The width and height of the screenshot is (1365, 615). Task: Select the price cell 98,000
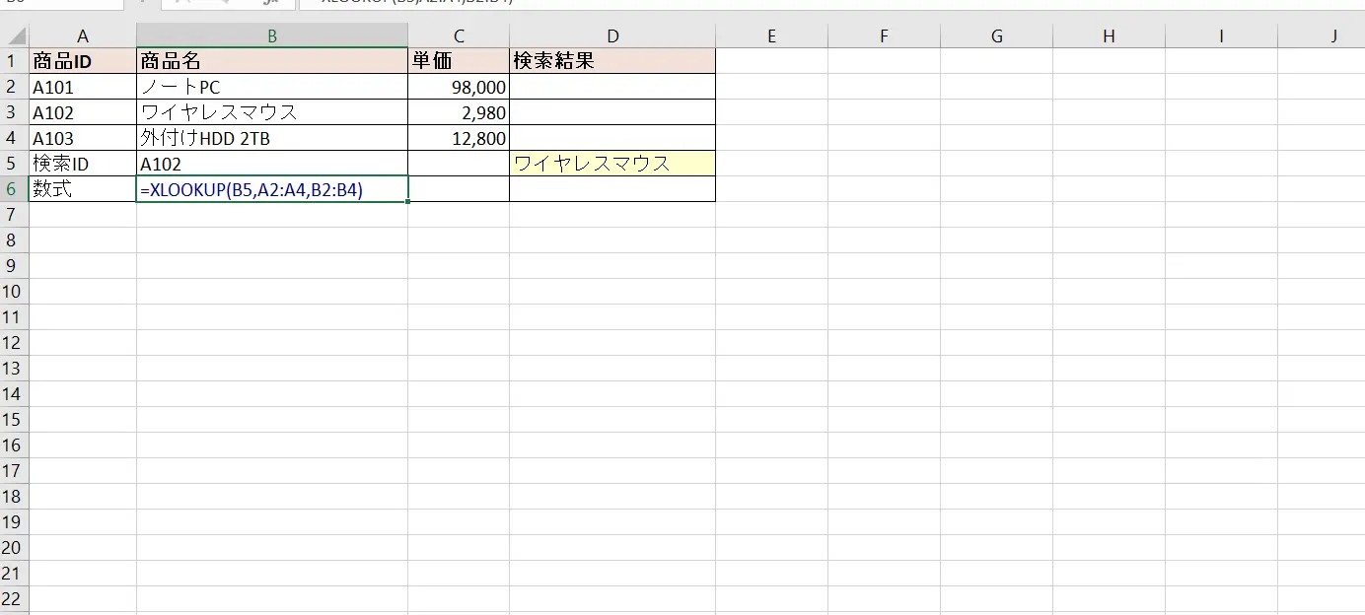click(459, 87)
